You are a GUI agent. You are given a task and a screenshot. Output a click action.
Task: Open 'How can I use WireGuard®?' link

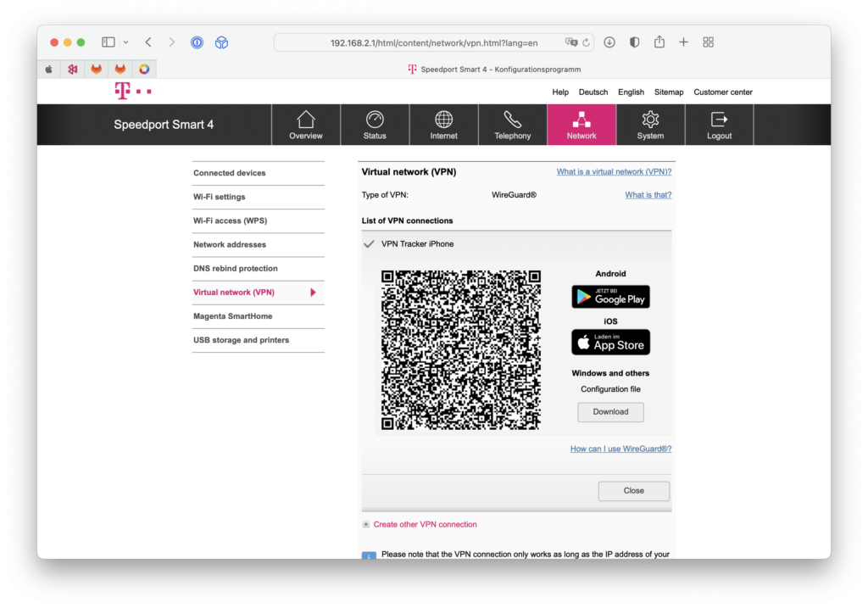(x=620, y=449)
